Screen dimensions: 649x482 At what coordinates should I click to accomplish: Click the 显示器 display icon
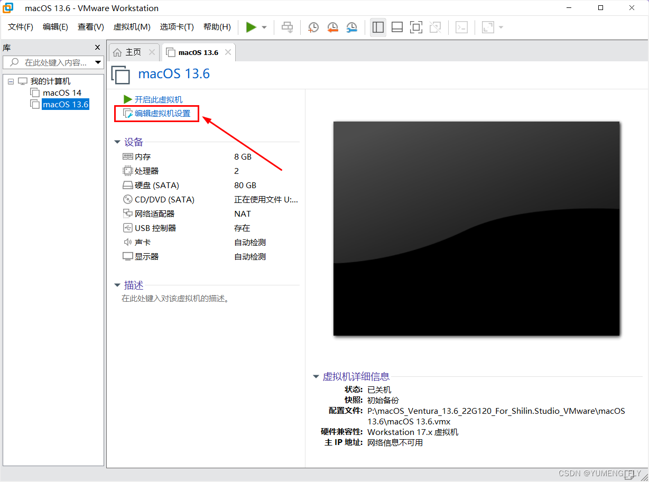127,256
